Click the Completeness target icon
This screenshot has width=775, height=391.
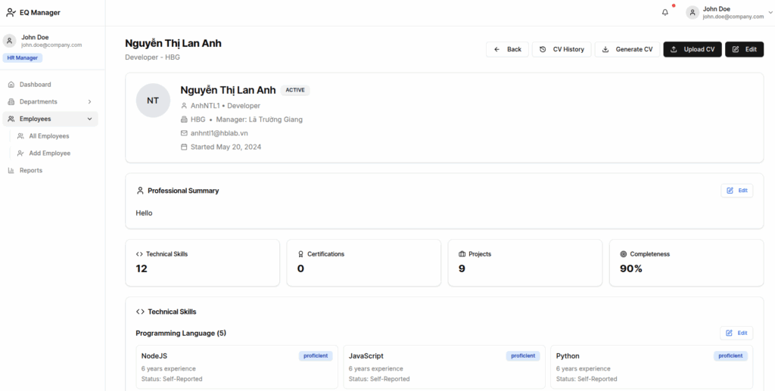click(x=623, y=254)
